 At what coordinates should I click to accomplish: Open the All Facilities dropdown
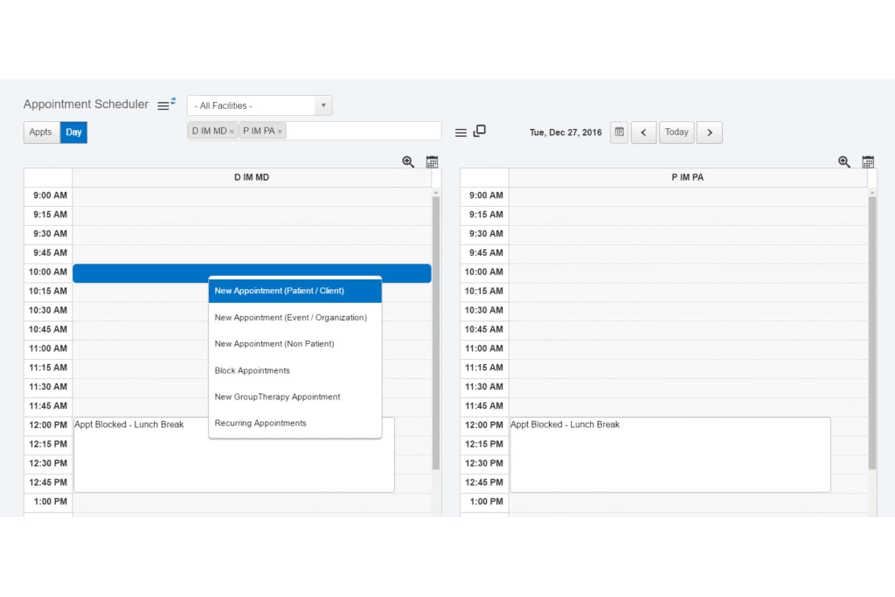[x=259, y=105]
